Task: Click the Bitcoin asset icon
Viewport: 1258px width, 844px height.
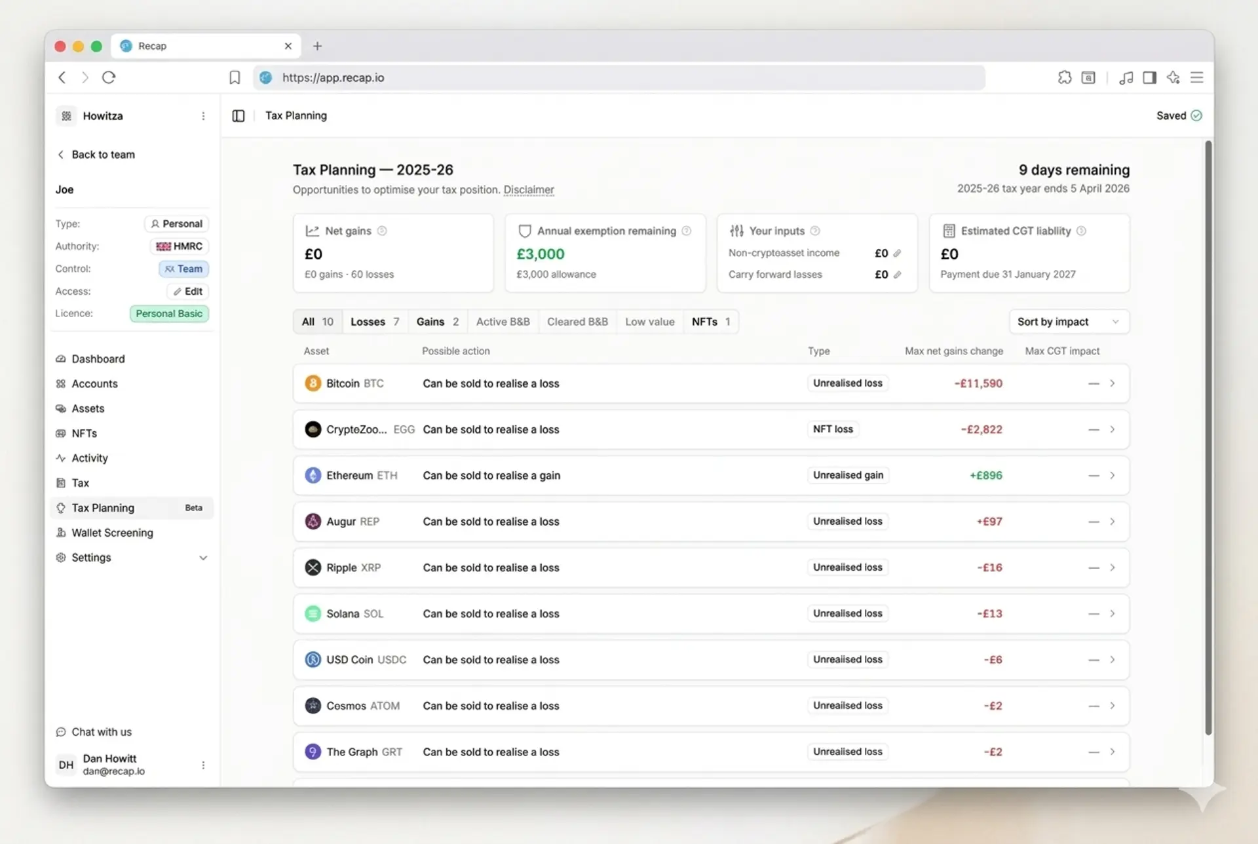Action: pos(313,383)
